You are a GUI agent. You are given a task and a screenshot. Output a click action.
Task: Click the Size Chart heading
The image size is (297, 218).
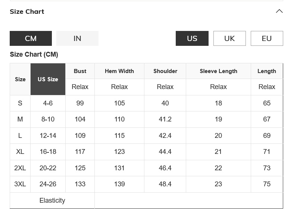(x=27, y=12)
